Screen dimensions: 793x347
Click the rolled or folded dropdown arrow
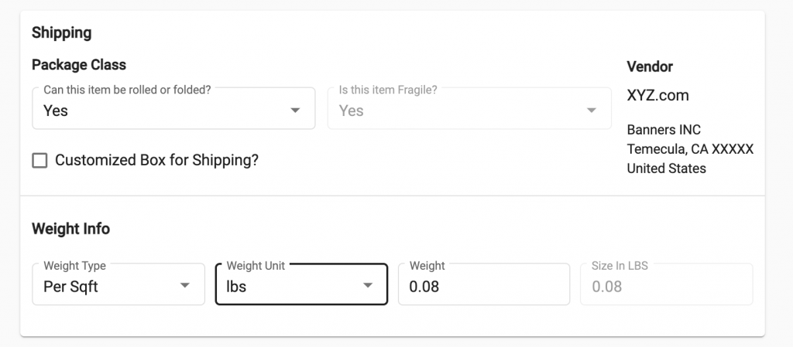(x=295, y=111)
